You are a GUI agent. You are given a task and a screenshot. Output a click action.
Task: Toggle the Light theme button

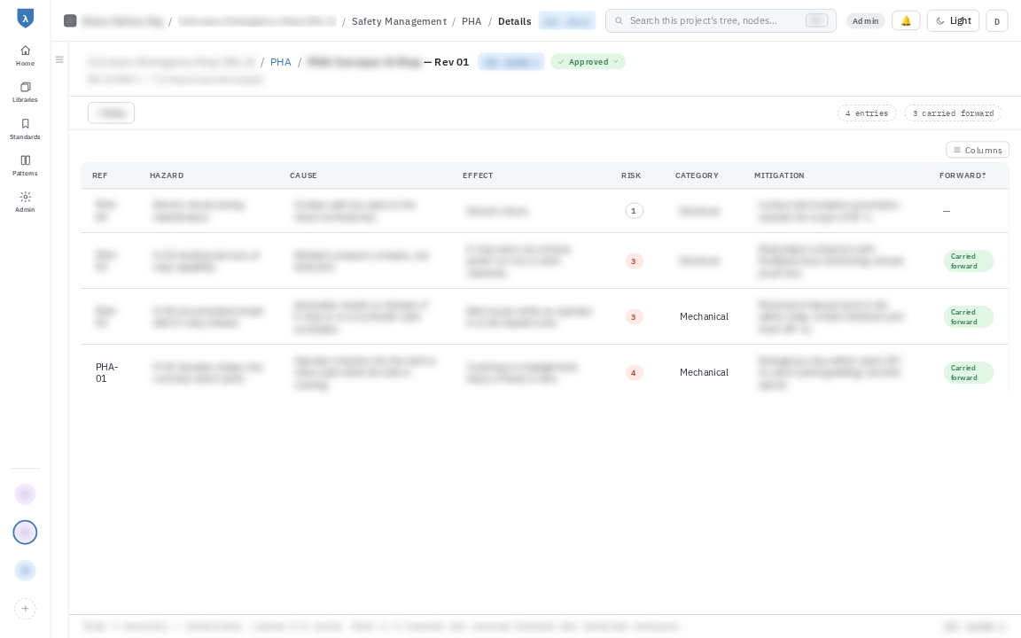pyautogui.click(x=953, y=21)
